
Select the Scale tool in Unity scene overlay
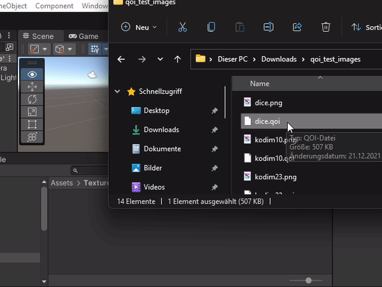pyautogui.click(x=32, y=112)
